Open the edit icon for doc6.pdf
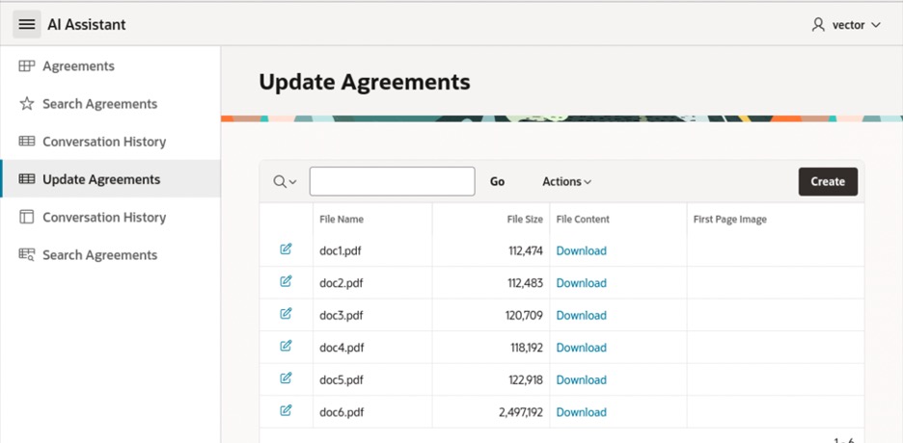The width and height of the screenshot is (903, 443). (286, 411)
